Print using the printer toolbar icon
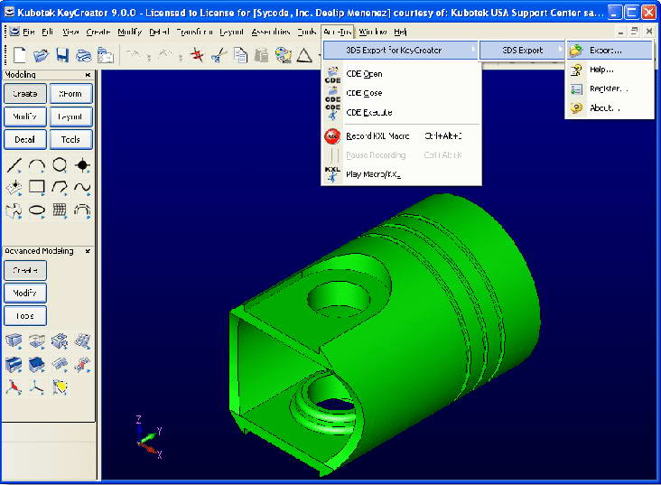The height and width of the screenshot is (485, 661). 83,55
